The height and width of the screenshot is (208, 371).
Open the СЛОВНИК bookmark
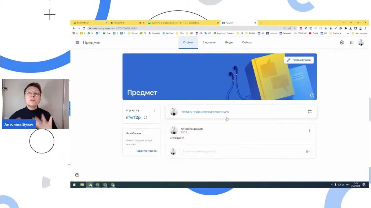point(300,33)
